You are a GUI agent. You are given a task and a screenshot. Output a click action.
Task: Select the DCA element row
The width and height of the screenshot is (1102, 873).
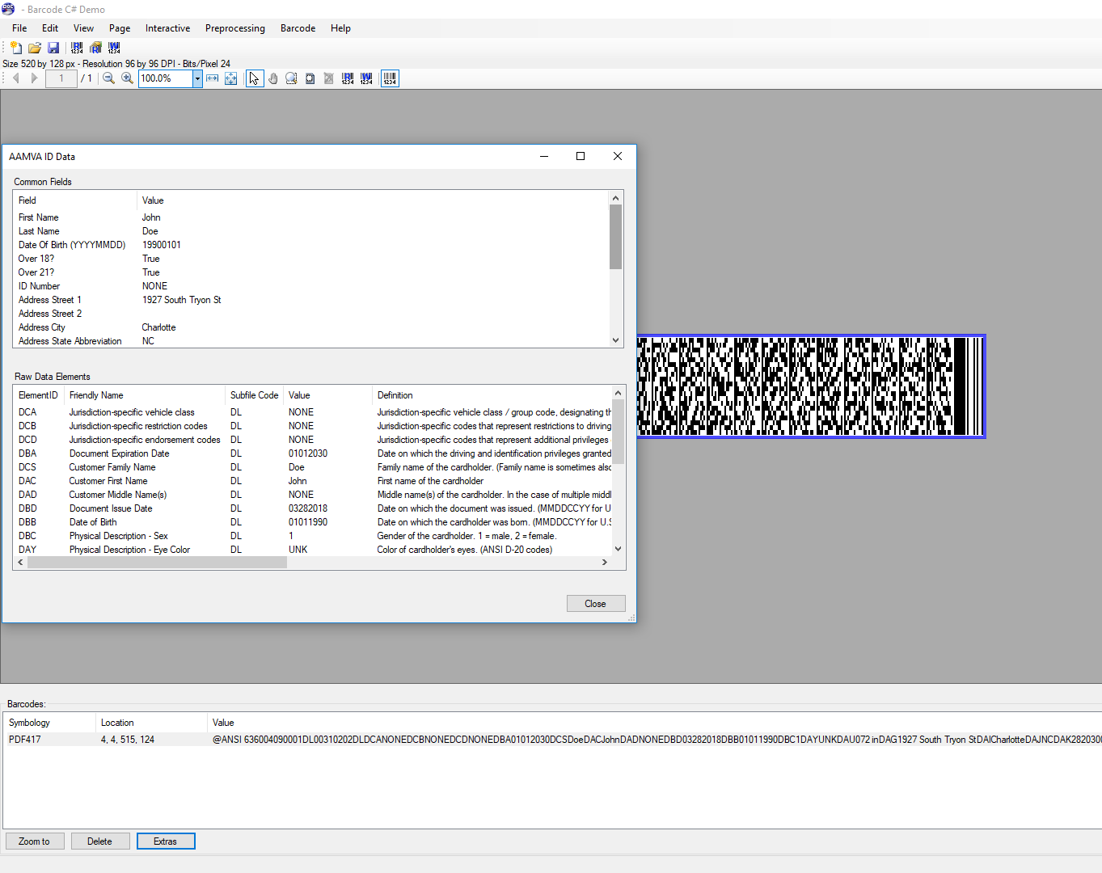point(313,412)
